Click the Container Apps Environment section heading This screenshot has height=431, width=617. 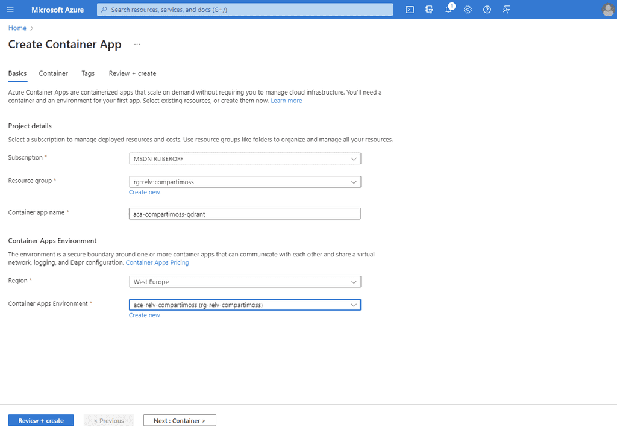(52, 241)
